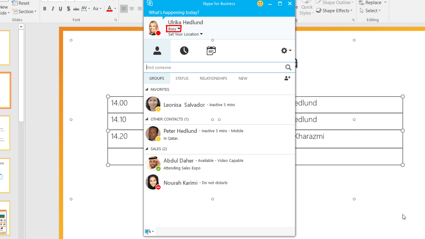The width and height of the screenshot is (425, 239).
Task: Switch to the RELATIONSHIPS tab
Action: tap(213, 78)
